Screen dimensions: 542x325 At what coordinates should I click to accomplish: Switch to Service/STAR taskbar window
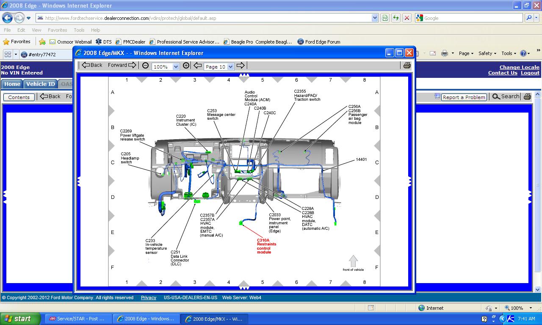pos(77,319)
